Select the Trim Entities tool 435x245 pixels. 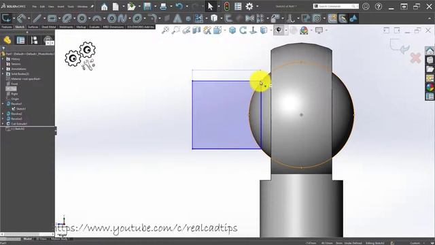pos(198,18)
